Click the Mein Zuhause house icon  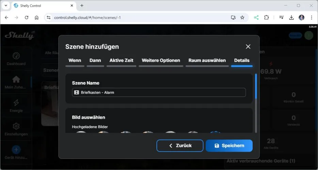pos(16,79)
